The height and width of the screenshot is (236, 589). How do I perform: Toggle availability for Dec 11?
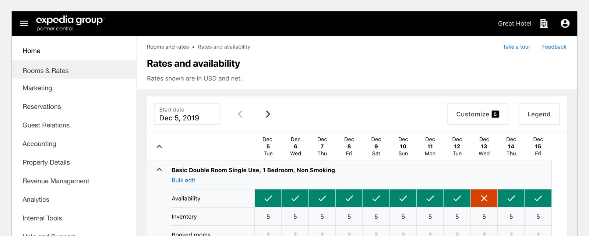pyautogui.click(x=430, y=198)
